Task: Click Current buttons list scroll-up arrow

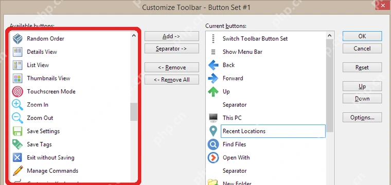Action: [x=330, y=36]
